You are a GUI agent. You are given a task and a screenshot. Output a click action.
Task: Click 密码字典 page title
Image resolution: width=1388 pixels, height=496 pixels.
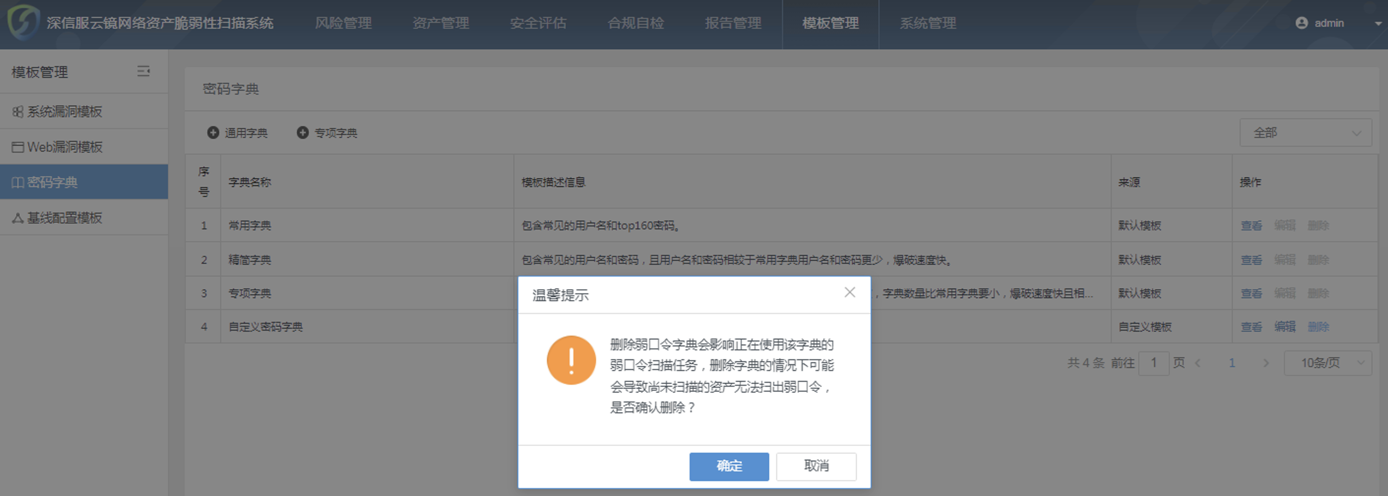click(x=231, y=89)
